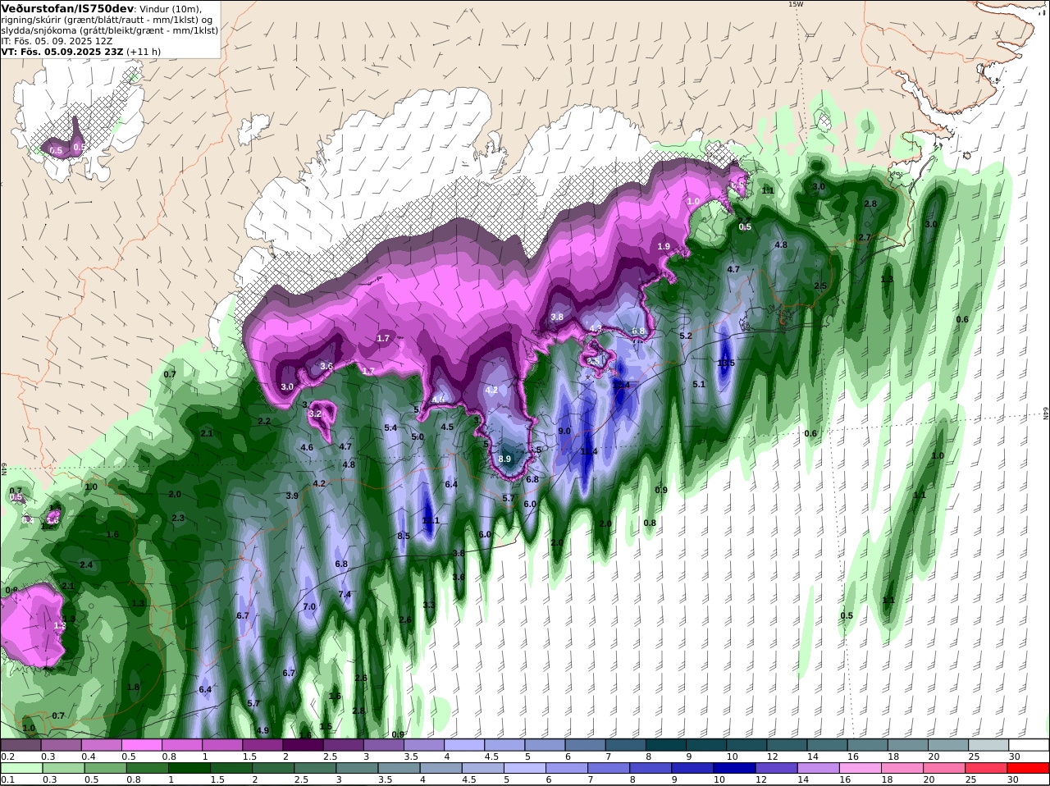The height and width of the screenshot is (786, 1050).
Task: Click the 5.1 precipitation value label
Action: [x=699, y=384]
